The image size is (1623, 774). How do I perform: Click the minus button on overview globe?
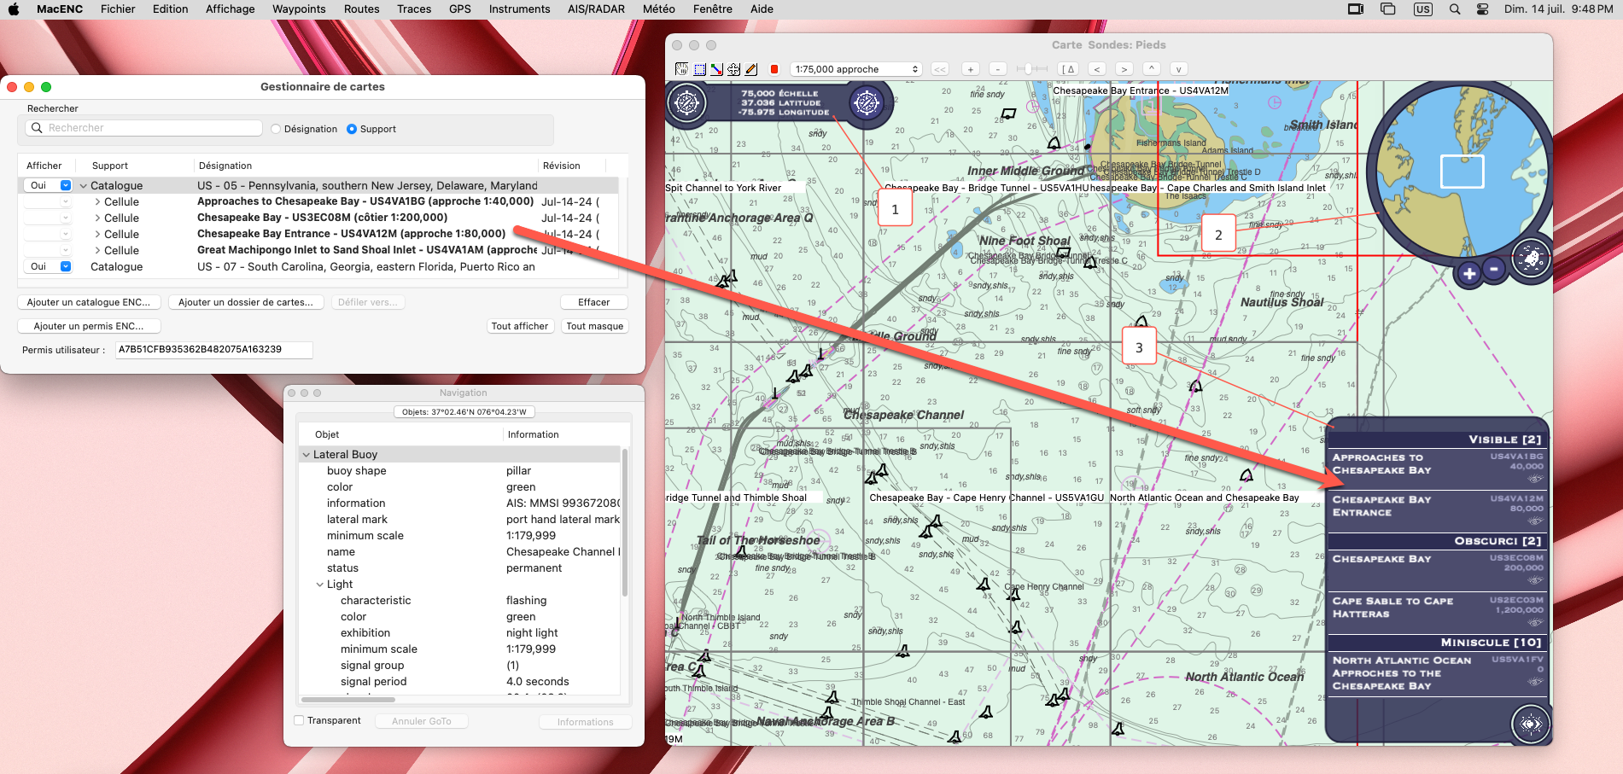click(1494, 269)
